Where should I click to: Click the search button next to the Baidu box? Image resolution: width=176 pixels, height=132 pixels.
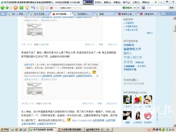tap(172, 8)
